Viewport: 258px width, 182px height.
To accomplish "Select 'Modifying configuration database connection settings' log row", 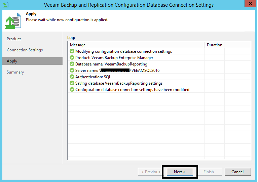I will click(x=159, y=51).
